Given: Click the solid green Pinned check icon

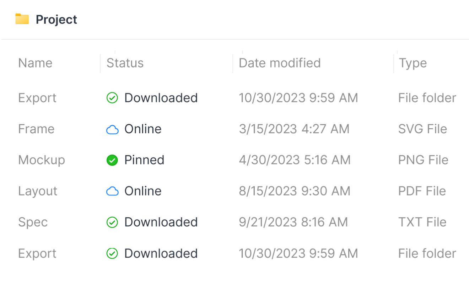Looking at the screenshot, I should [x=112, y=161].
